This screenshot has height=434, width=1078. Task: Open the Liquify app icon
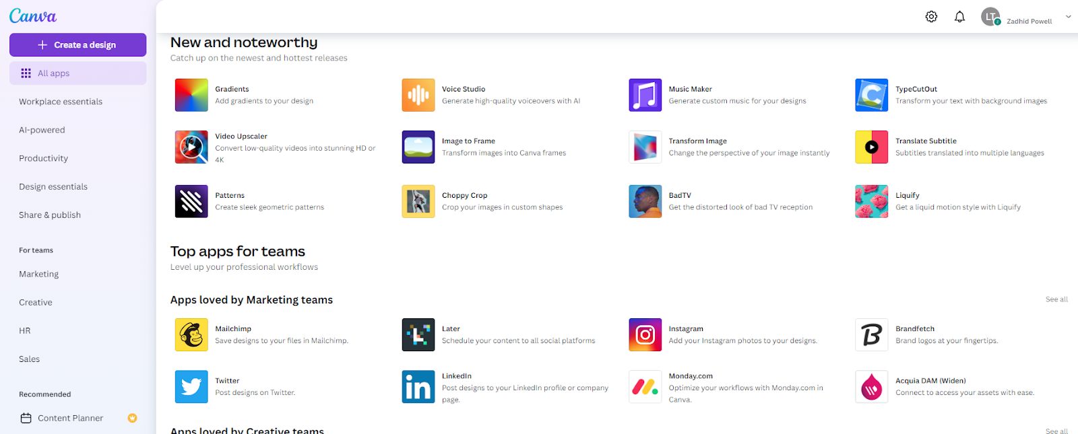pyautogui.click(x=872, y=201)
